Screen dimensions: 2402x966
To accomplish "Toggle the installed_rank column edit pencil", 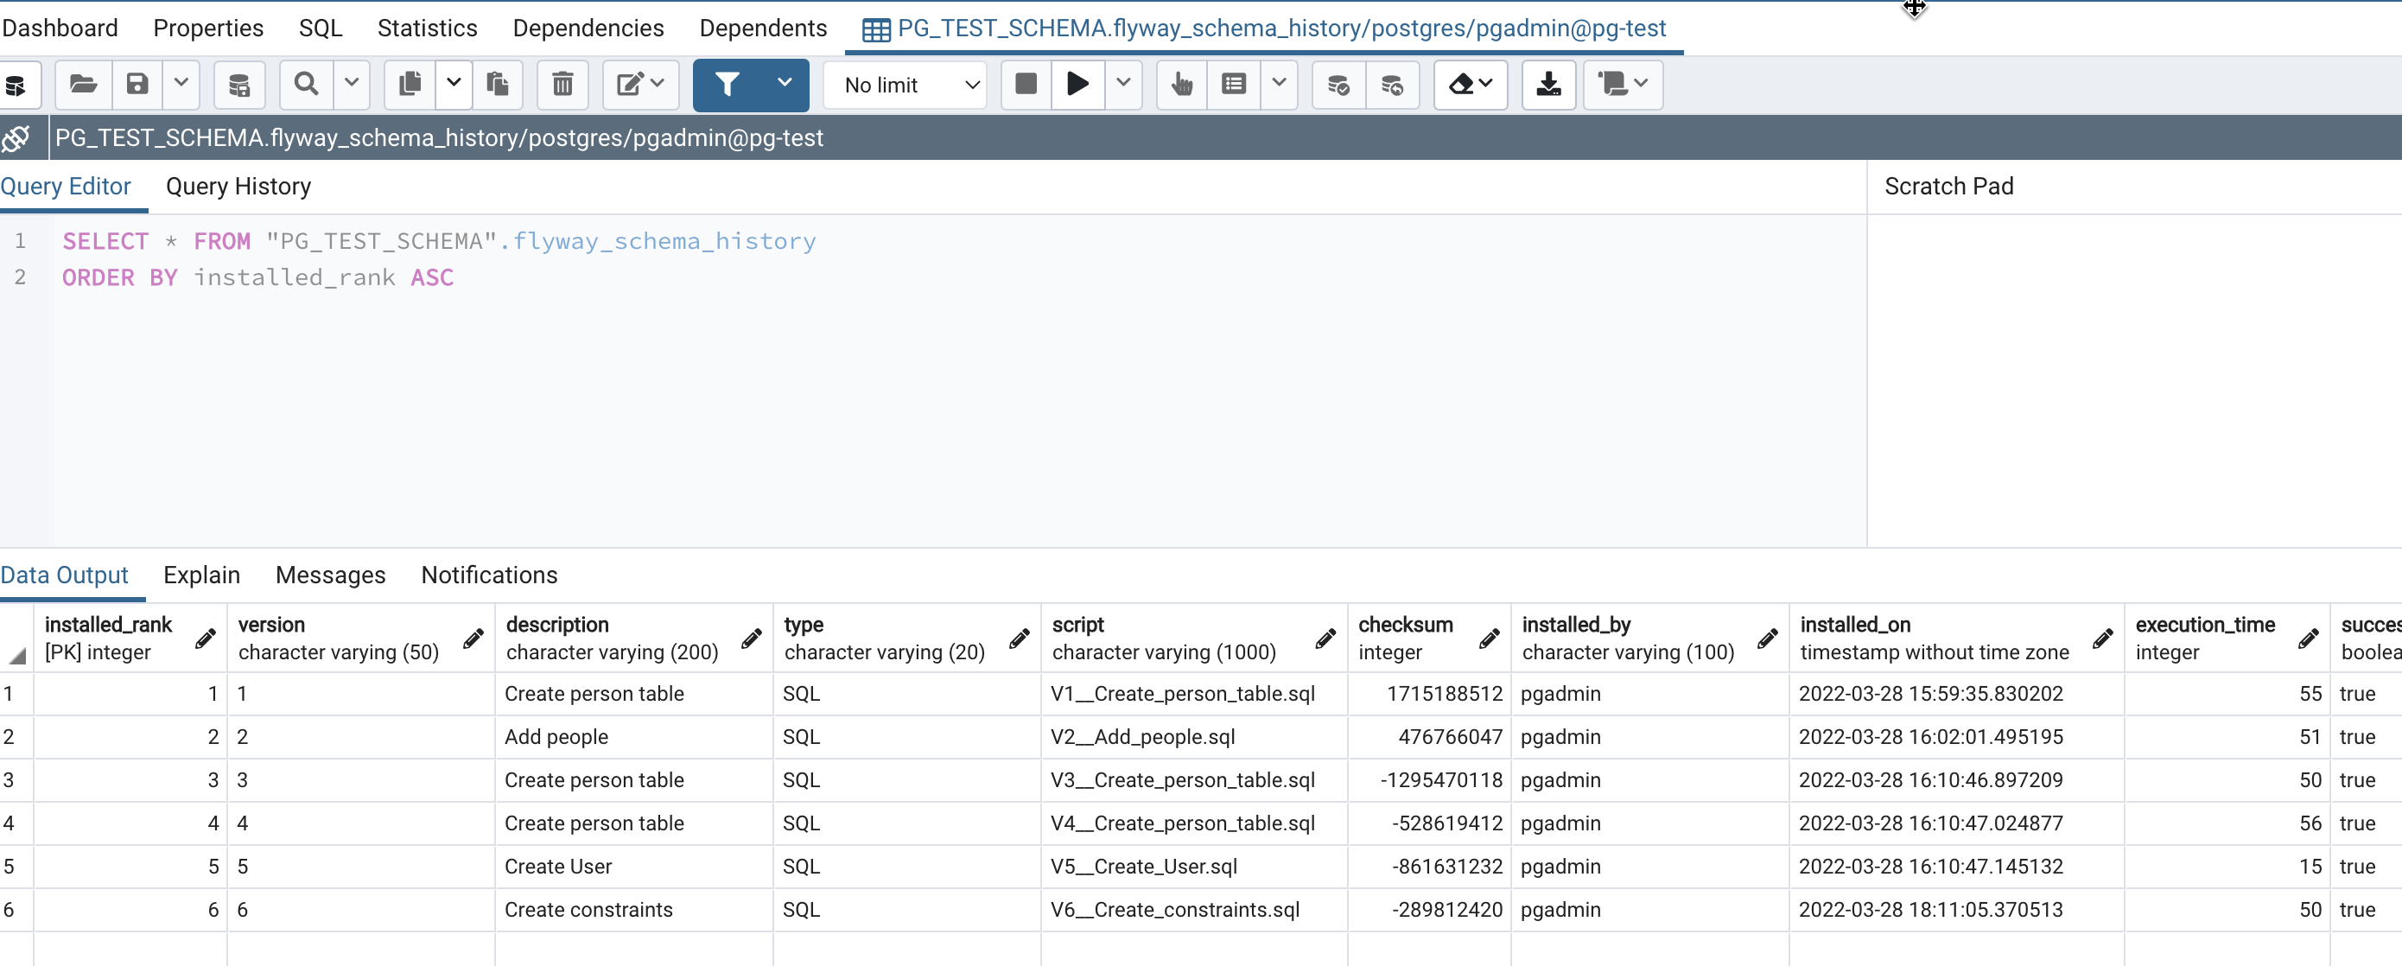I will coord(207,639).
